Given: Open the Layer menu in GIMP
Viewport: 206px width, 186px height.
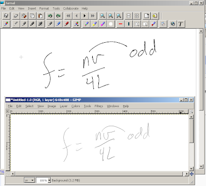Looking at the screenshot, I should 63,106.
